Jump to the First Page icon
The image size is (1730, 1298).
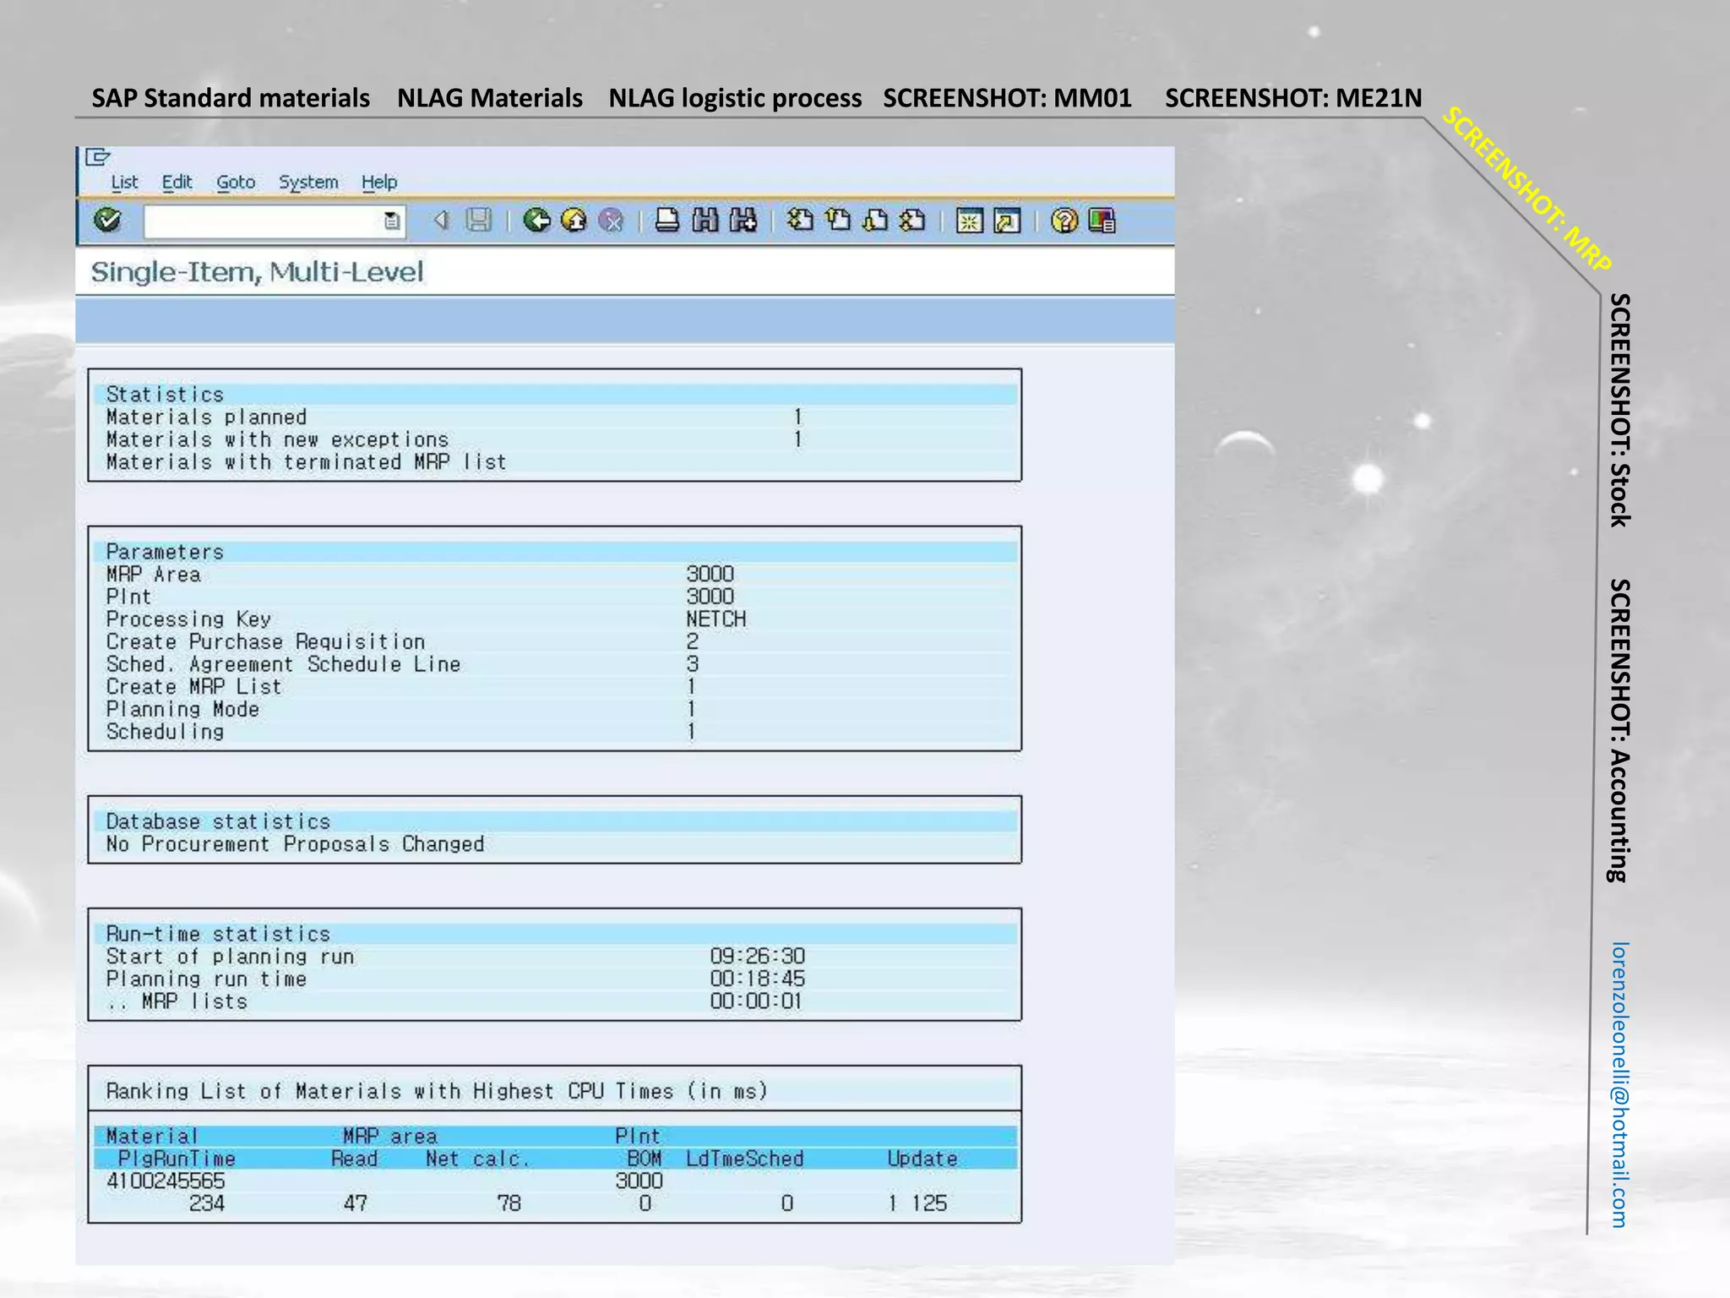[x=800, y=221]
